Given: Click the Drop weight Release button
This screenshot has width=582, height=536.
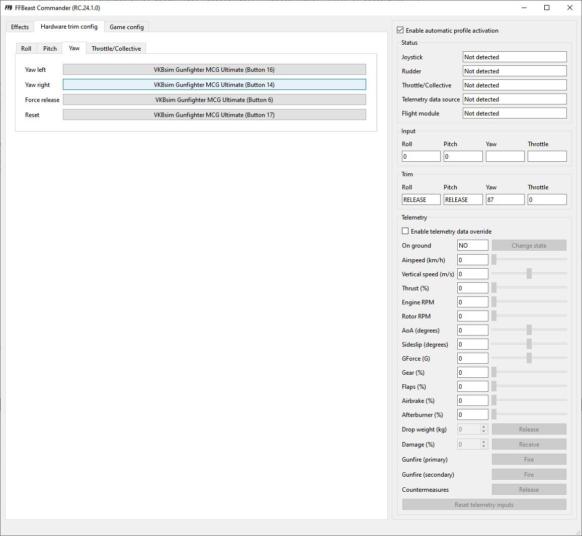Looking at the screenshot, I should tap(529, 429).
